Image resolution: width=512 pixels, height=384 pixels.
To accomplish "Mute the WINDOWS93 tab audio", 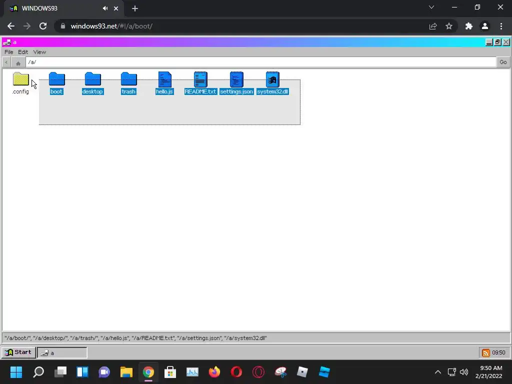I will click(105, 8).
